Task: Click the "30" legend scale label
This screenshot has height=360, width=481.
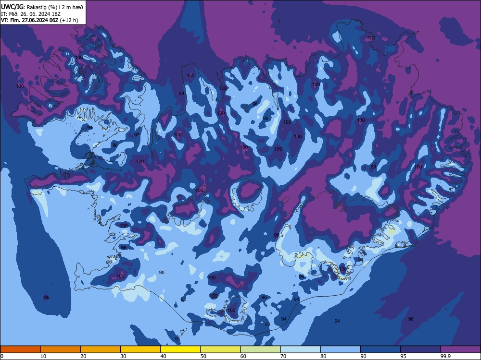Action: 123,356
